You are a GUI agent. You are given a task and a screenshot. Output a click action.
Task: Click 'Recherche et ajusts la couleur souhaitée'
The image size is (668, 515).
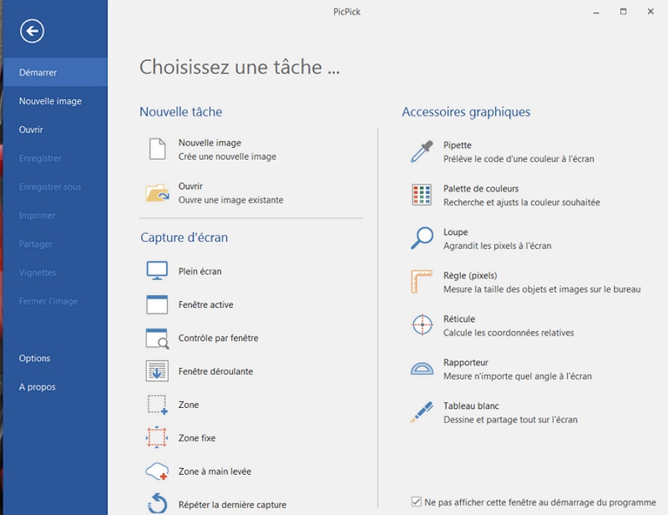click(x=522, y=202)
